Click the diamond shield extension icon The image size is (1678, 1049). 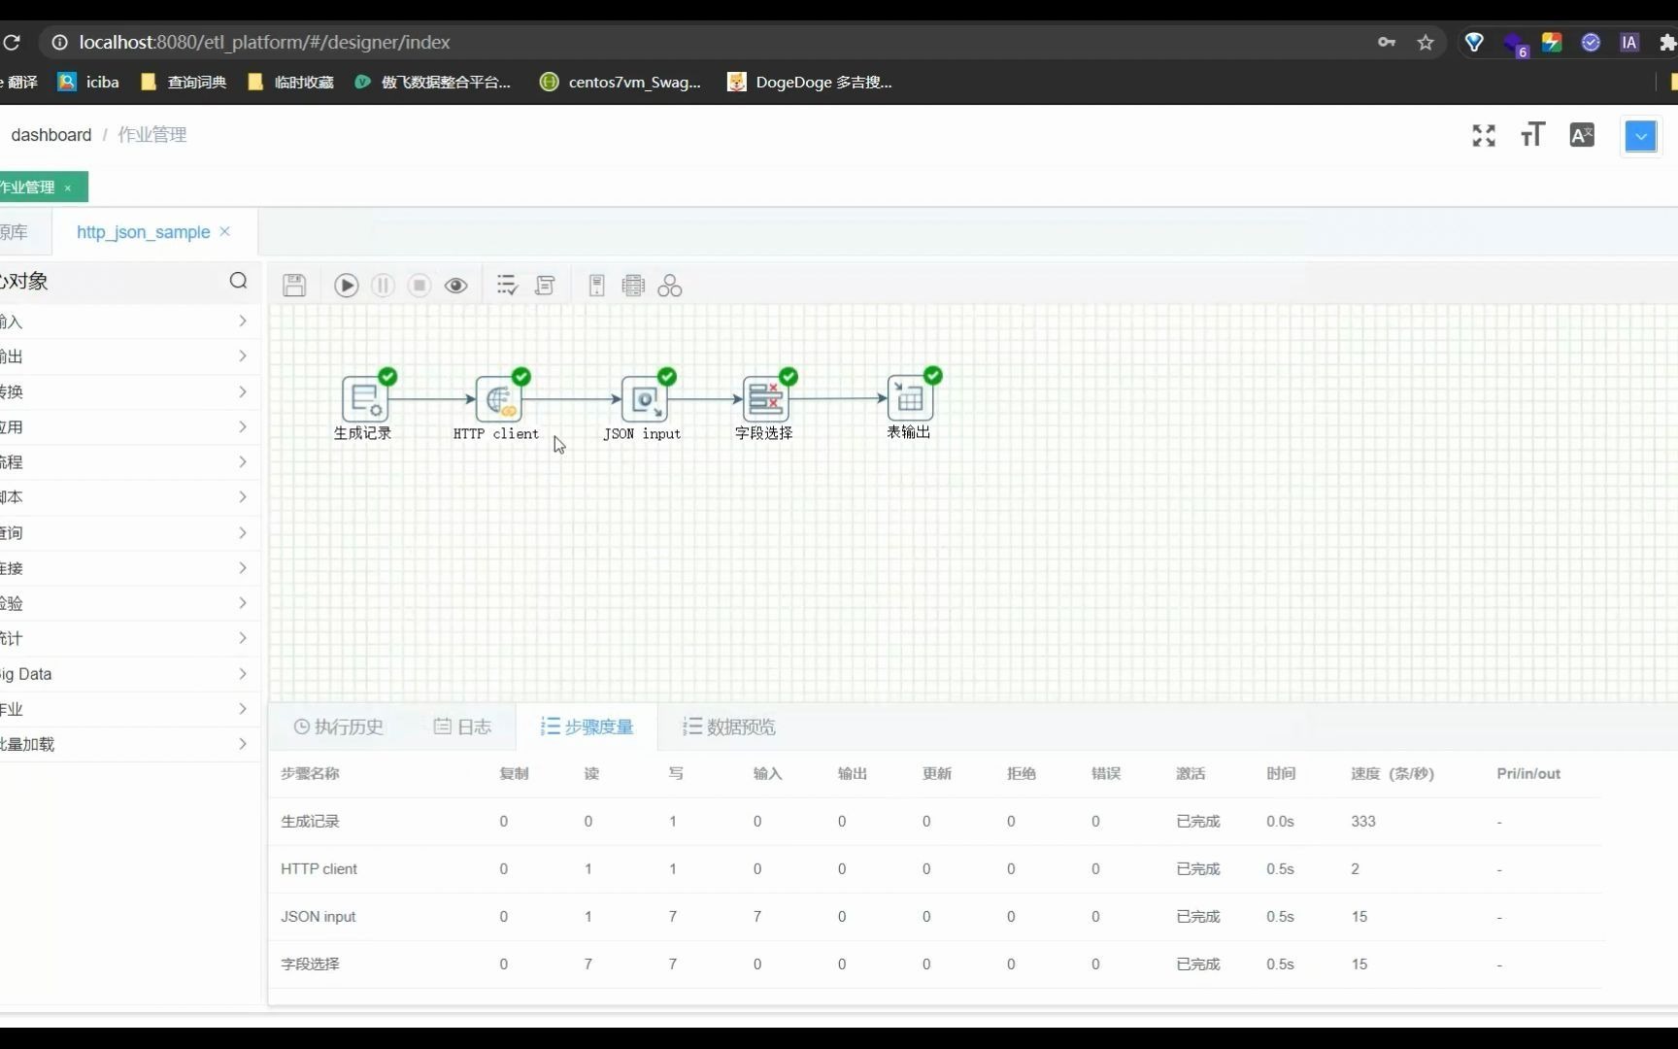click(x=1474, y=42)
